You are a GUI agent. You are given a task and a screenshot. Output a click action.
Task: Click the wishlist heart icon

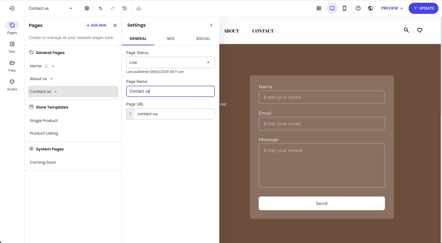[420, 30]
